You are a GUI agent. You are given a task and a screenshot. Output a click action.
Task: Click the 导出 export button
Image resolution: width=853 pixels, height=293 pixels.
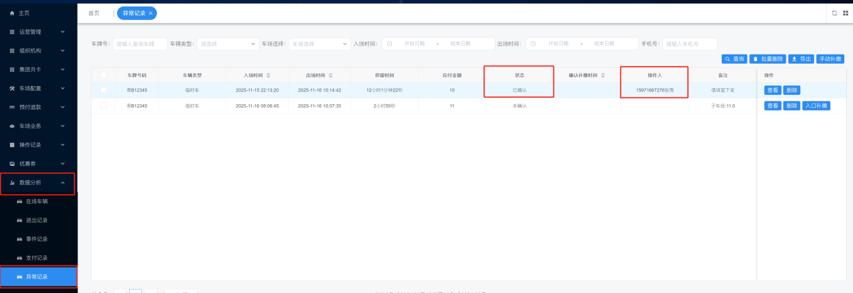point(801,58)
